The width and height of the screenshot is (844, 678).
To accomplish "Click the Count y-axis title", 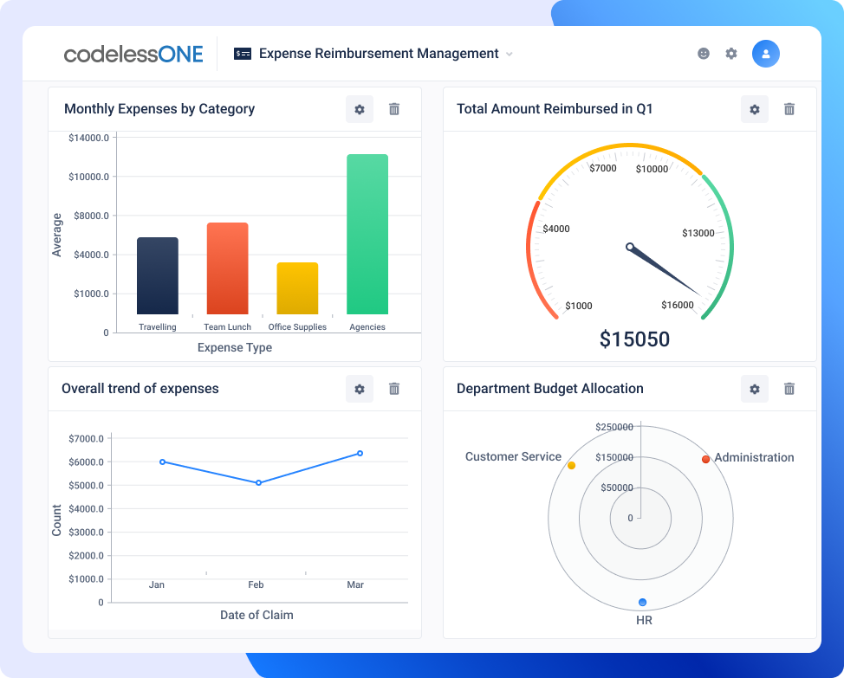I will [x=56, y=520].
